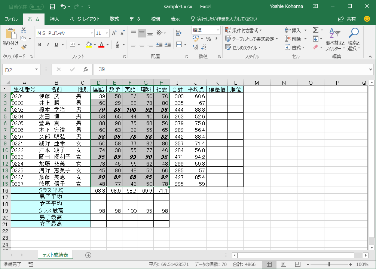Click the Undo arrow icon
This screenshot has width=376, height=269.
tap(63, 6)
